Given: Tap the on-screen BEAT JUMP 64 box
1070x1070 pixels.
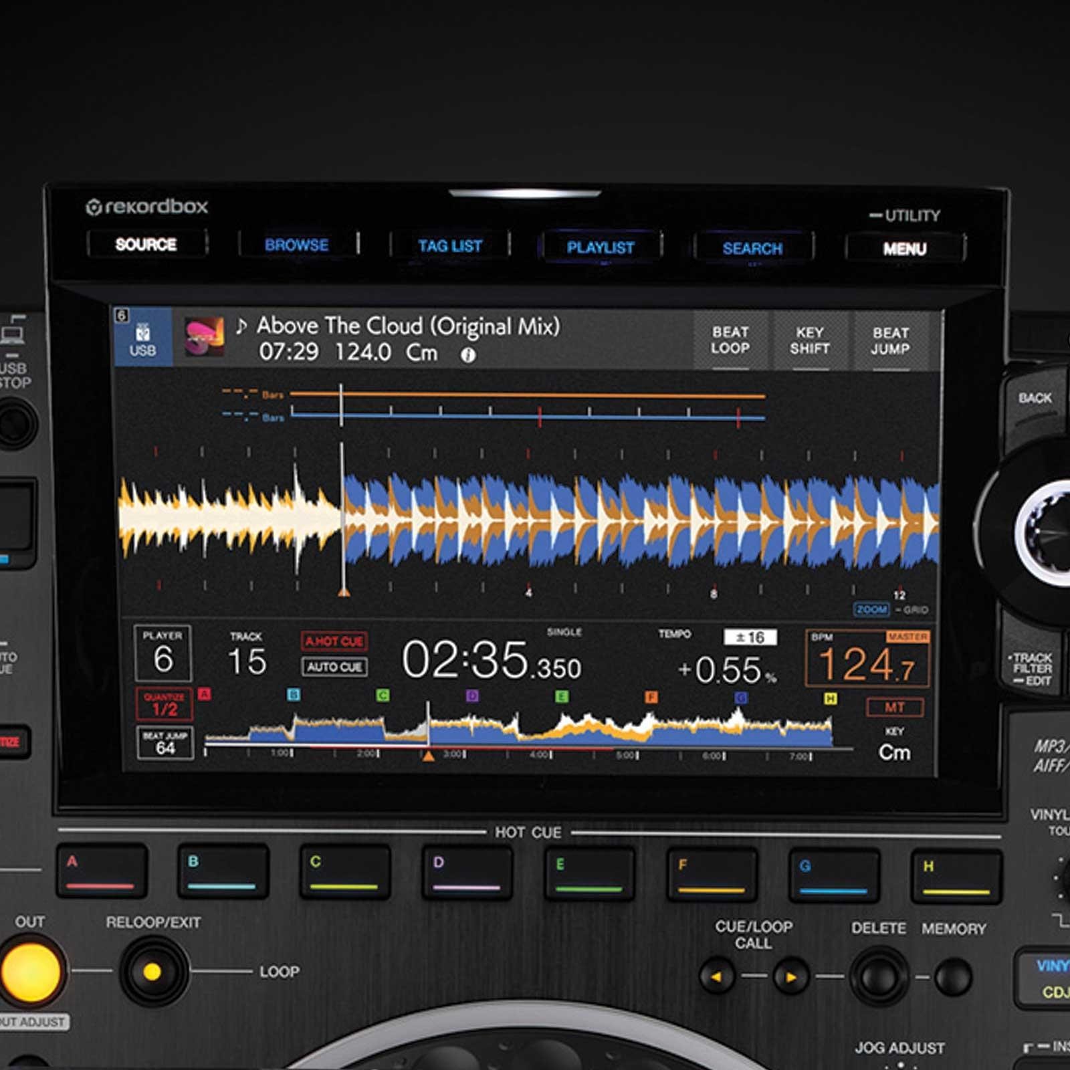Looking at the screenshot, I should pyautogui.click(x=165, y=743).
